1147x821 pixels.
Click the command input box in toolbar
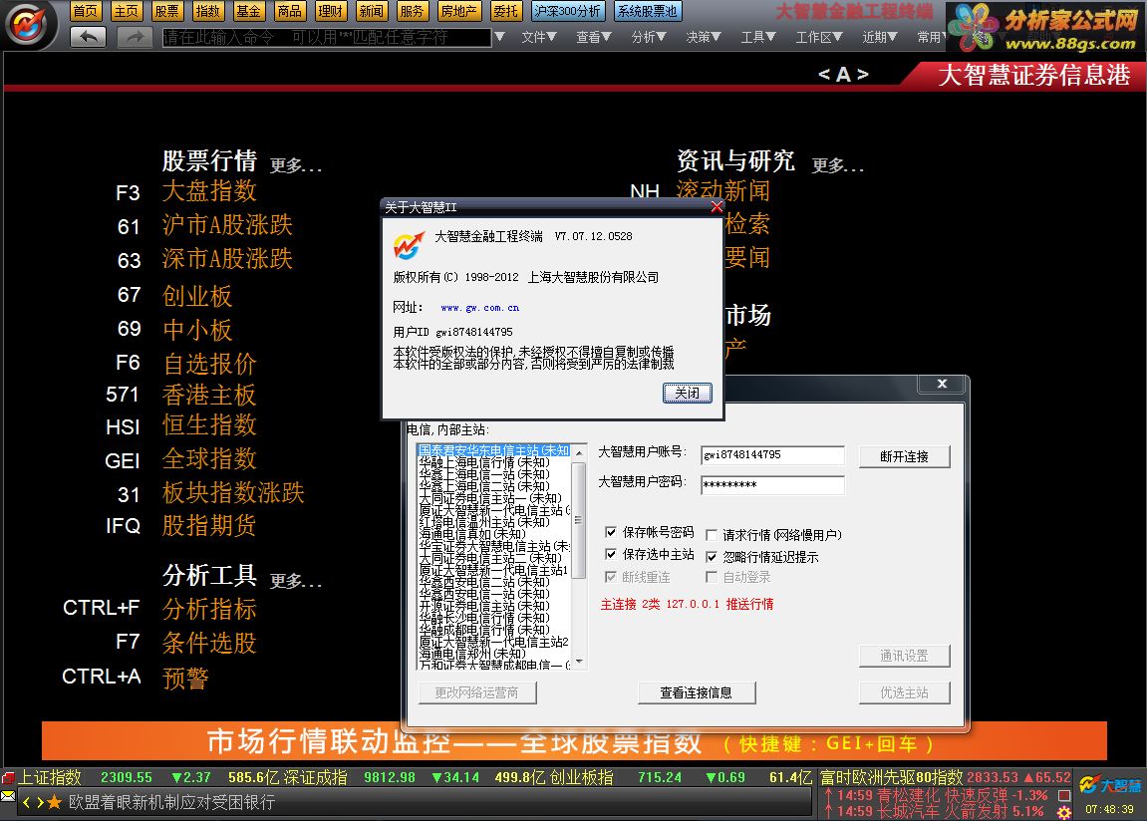[326, 37]
